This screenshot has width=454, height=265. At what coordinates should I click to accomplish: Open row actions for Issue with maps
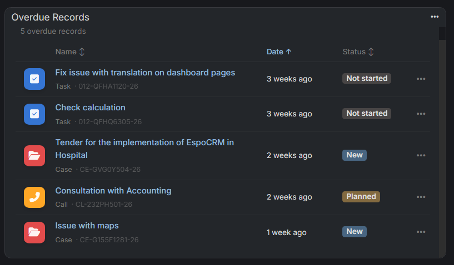point(421,232)
